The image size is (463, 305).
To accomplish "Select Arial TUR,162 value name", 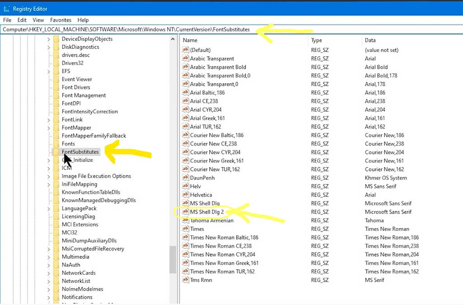I will pos(206,127).
